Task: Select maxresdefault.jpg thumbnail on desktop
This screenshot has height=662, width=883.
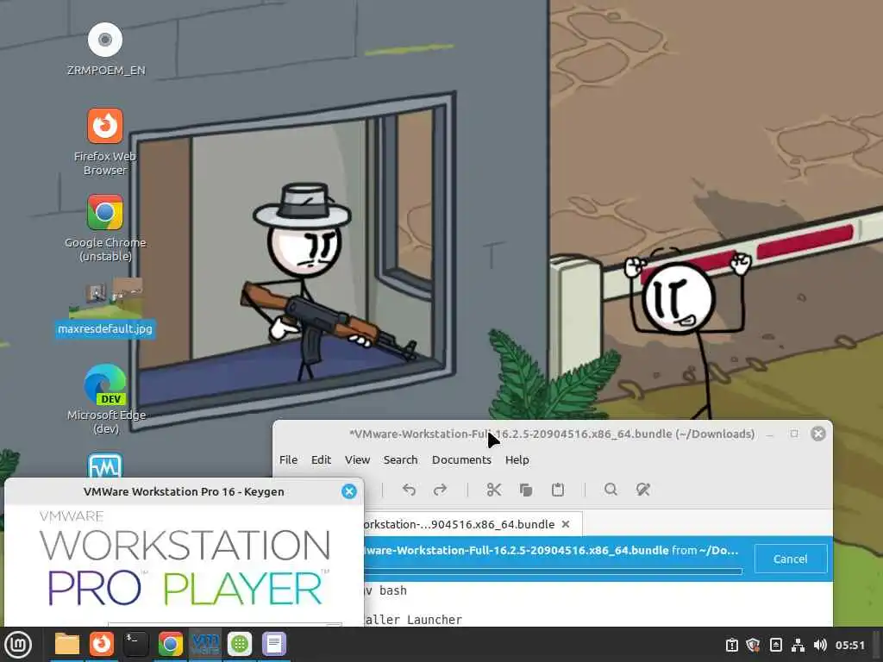Action: pos(105,297)
